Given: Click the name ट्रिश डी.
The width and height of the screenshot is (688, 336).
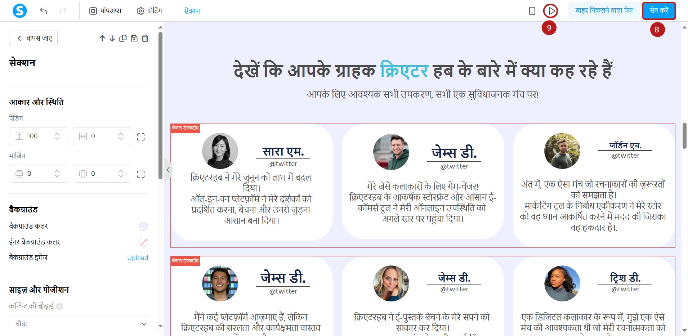Looking at the screenshot, I should coord(625,278).
